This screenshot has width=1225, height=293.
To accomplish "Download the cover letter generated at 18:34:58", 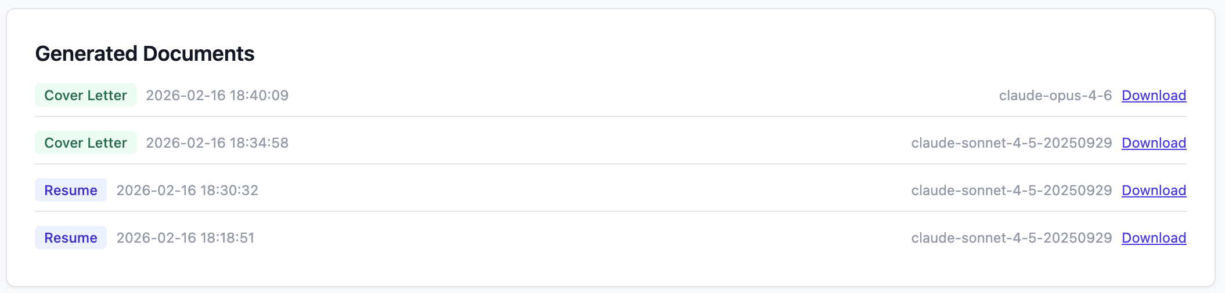I will pos(1154,143).
